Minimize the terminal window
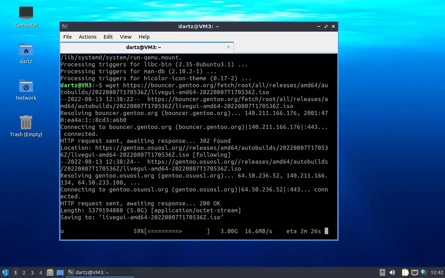 (318, 26)
